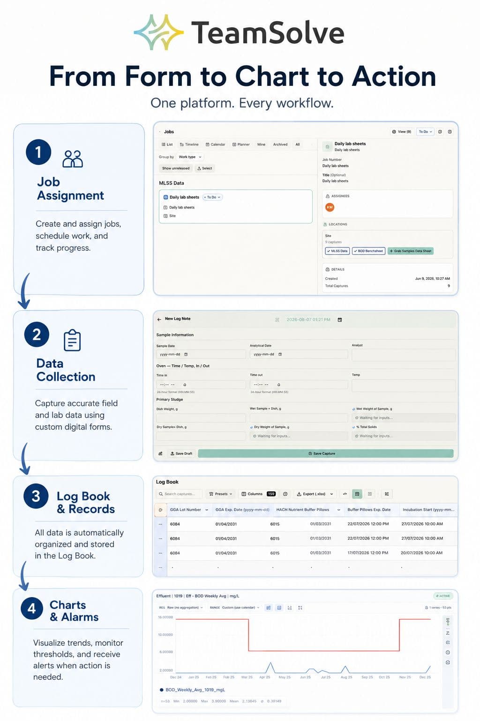
Task: Expand GGA Lot Number column header dropdown
Action: (x=207, y=510)
